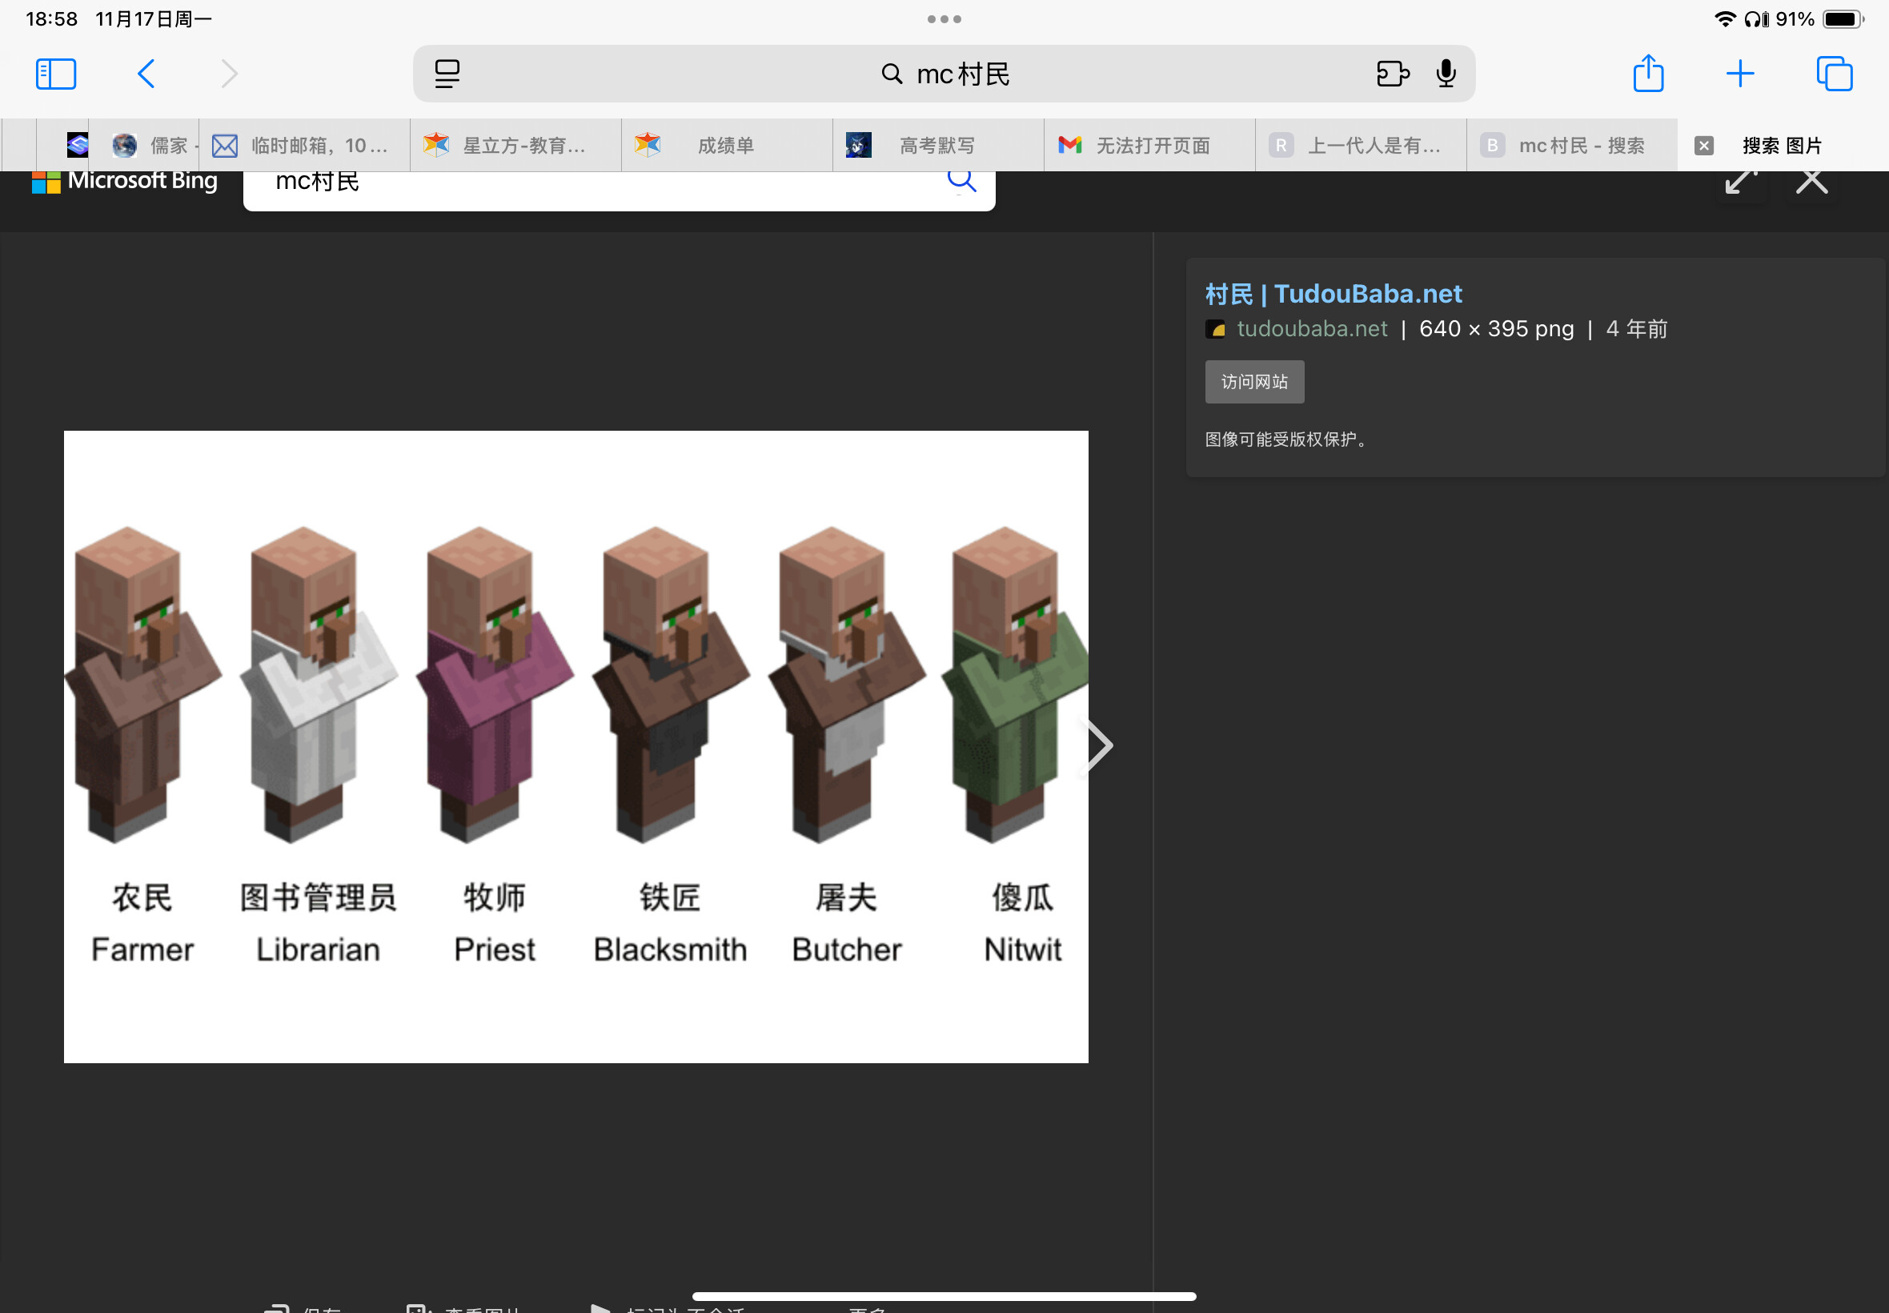Image resolution: width=1889 pixels, height=1313 pixels.
Task: Tap the villager professions image
Action: [x=576, y=745]
